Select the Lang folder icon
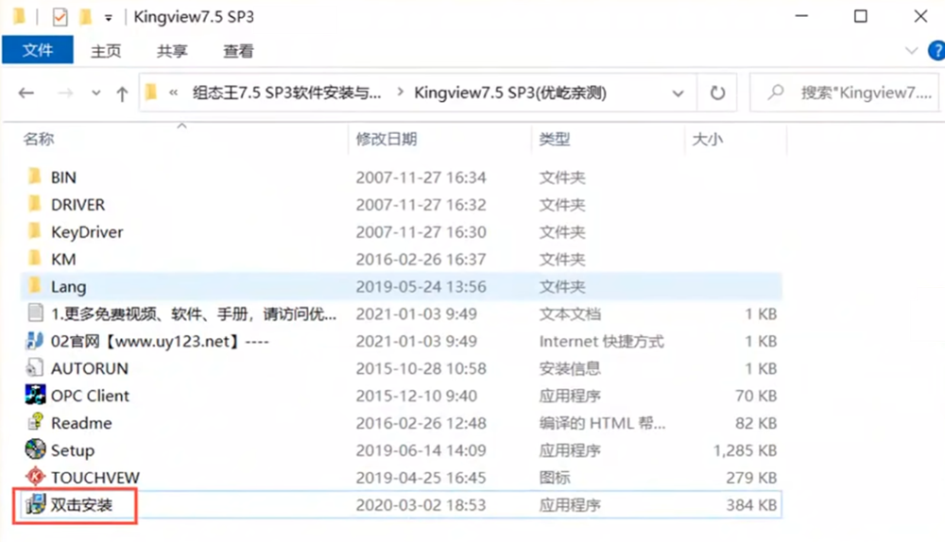 (35, 285)
